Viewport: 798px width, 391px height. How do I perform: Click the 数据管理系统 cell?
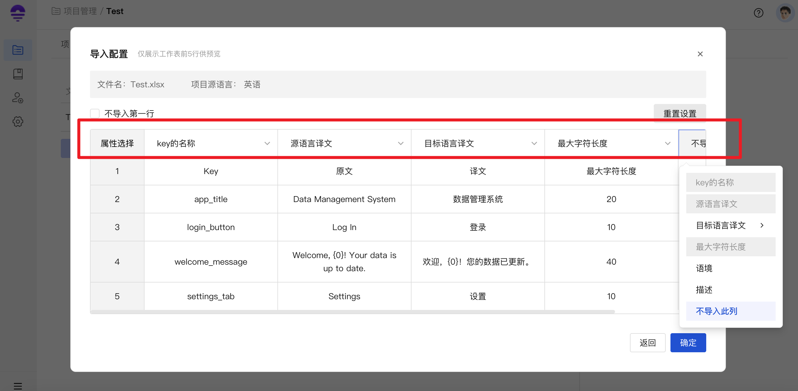[478, 199]
